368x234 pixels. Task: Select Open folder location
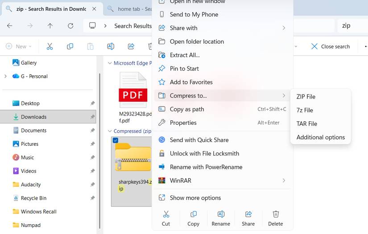pyautogui.click(x=223, y=41)
